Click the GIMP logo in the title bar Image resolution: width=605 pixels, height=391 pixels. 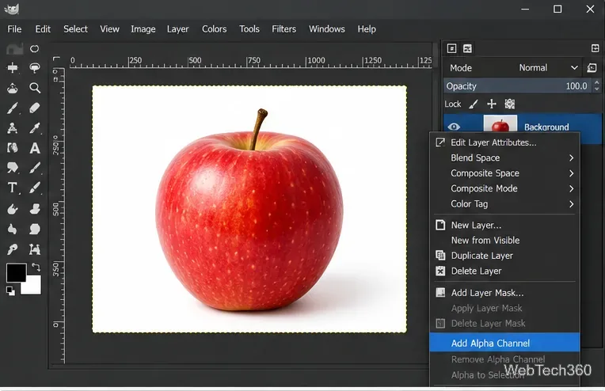click(12, 9)
